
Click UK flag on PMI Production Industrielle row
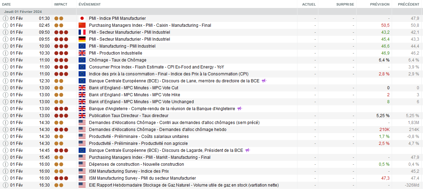point(82,53)
